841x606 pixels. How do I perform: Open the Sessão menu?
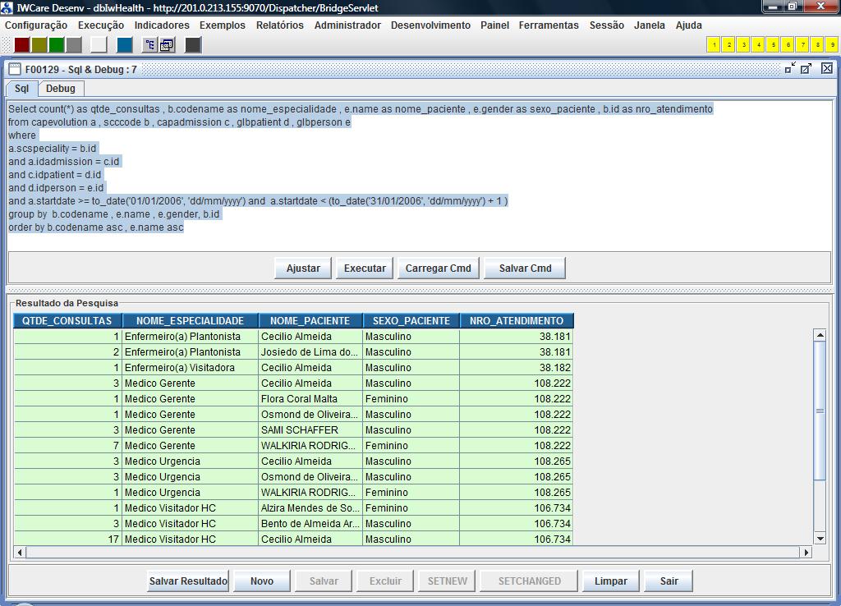click(607, 25)
